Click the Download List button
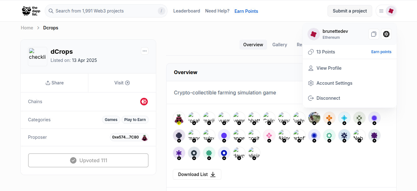 197,174
